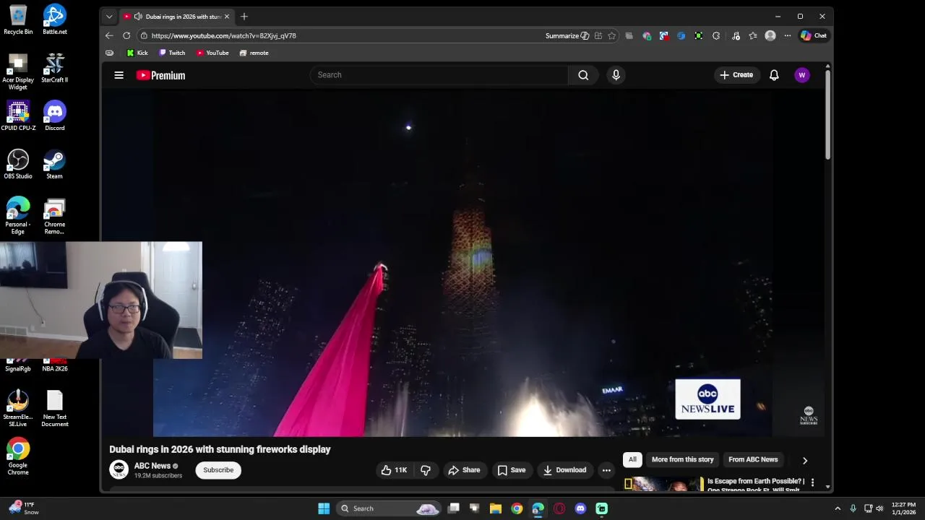Select the StarCraft II desktop icon
This screenshot has height=520, width=925.
click(54, 68)
